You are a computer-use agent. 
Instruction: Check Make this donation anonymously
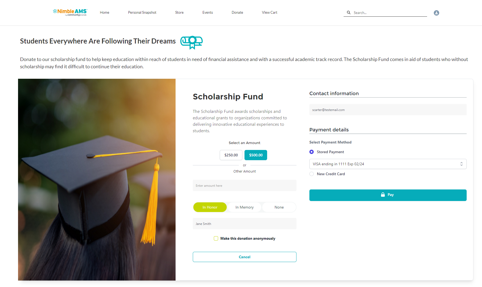click(x=216, y=238)
